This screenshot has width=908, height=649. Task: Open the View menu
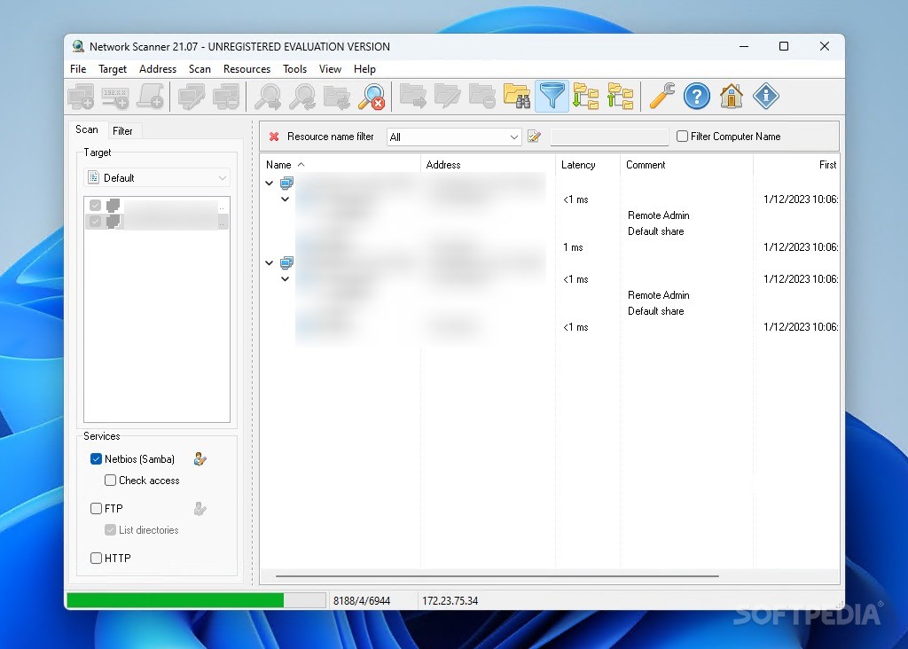330,69
